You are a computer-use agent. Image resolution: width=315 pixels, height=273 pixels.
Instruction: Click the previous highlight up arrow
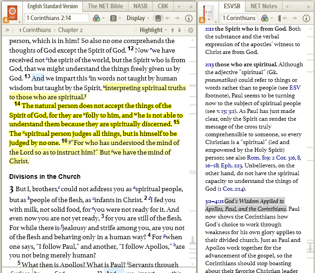[x=172, y=30]
